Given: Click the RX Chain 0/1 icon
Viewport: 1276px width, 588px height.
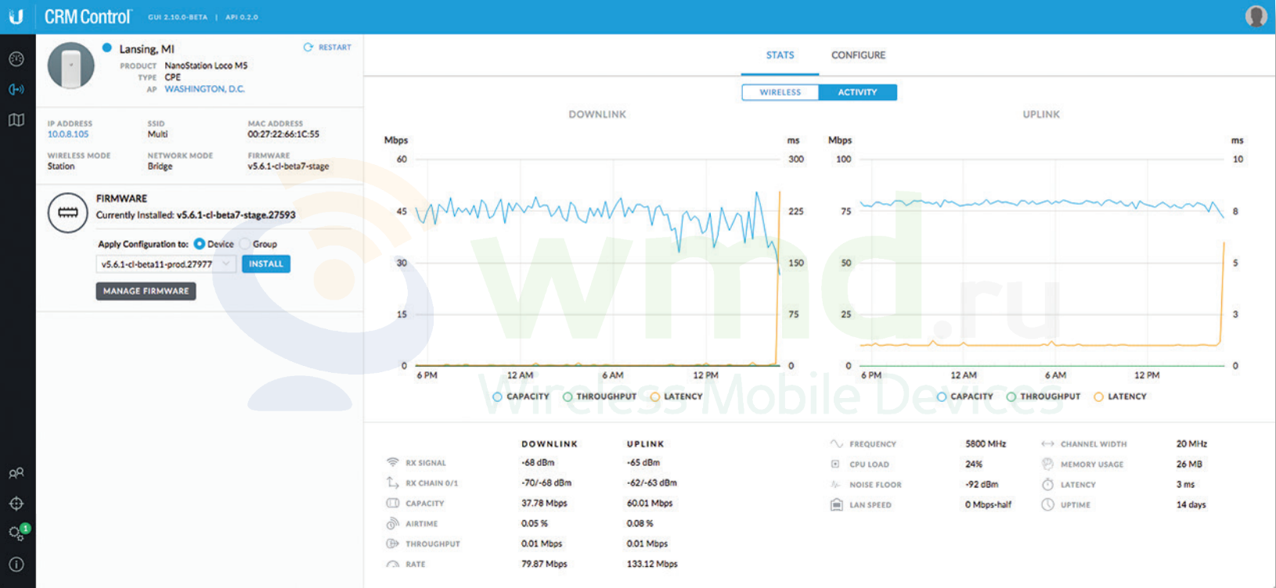Looking at the screenshot, I should click(x=393, y=482).
